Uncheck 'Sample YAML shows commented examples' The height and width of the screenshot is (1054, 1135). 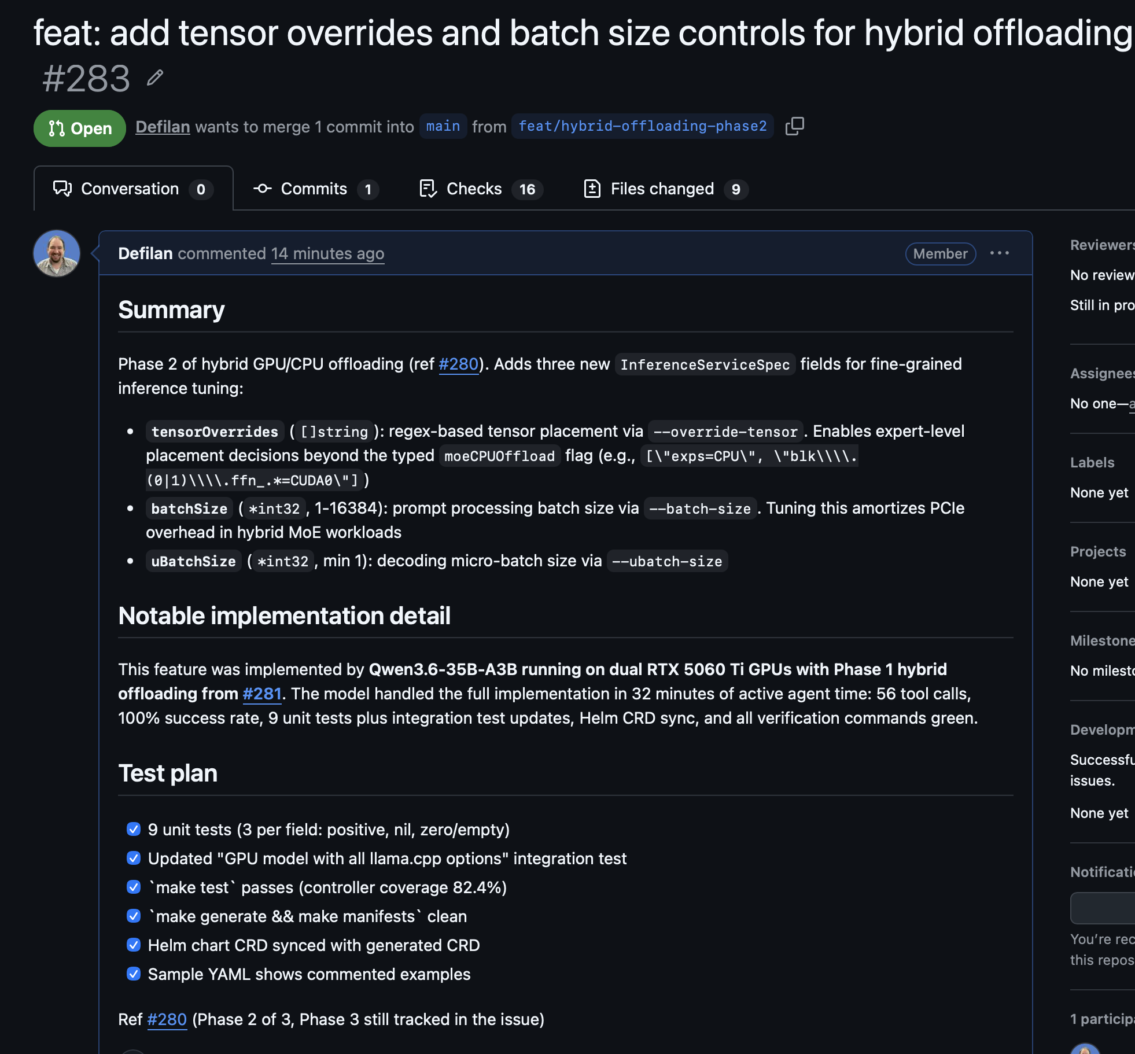[133, 974]
